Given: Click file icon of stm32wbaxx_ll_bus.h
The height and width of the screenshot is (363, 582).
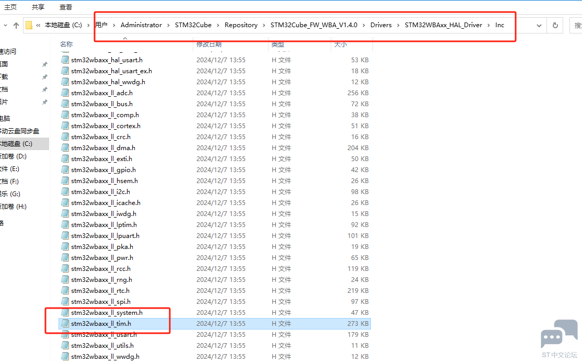Looking at the screenshot, I should (x=65, y=104).
